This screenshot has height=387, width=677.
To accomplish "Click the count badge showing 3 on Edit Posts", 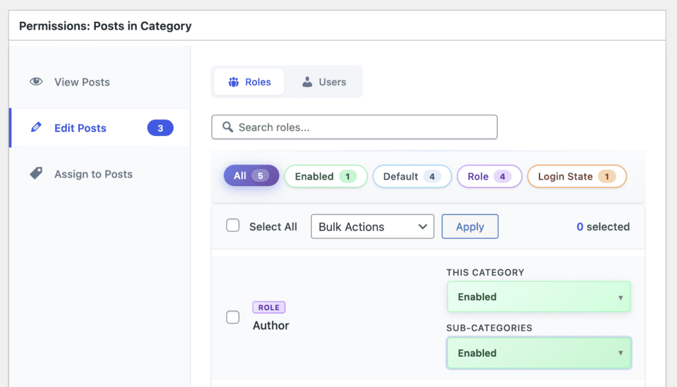I will point(160,127).
